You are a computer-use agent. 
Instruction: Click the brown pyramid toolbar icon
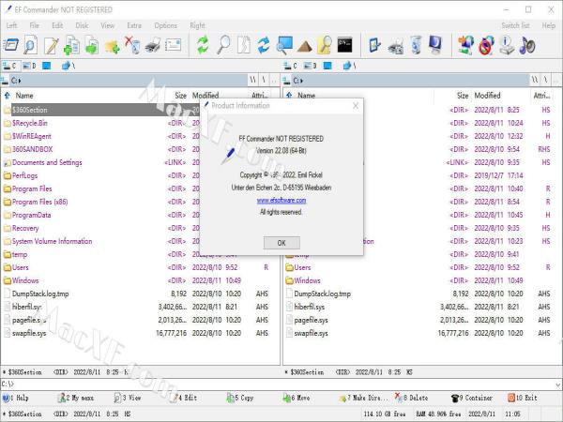[304, 47]
